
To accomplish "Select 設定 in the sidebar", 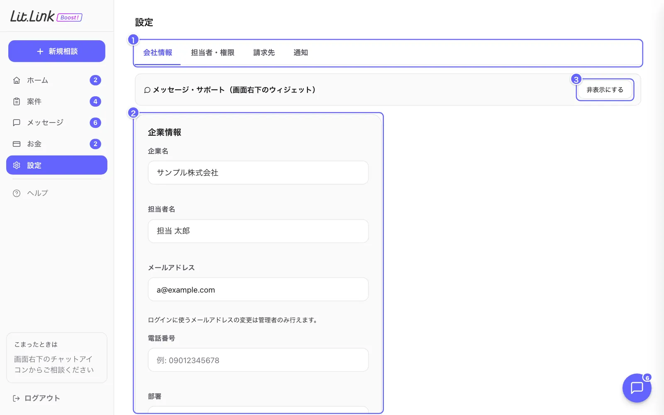I will (57, 165).
